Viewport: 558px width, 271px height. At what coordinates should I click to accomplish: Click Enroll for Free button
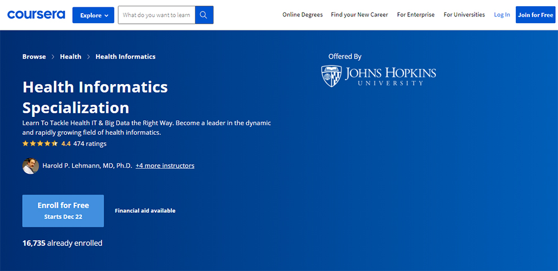tap(63, 211)
